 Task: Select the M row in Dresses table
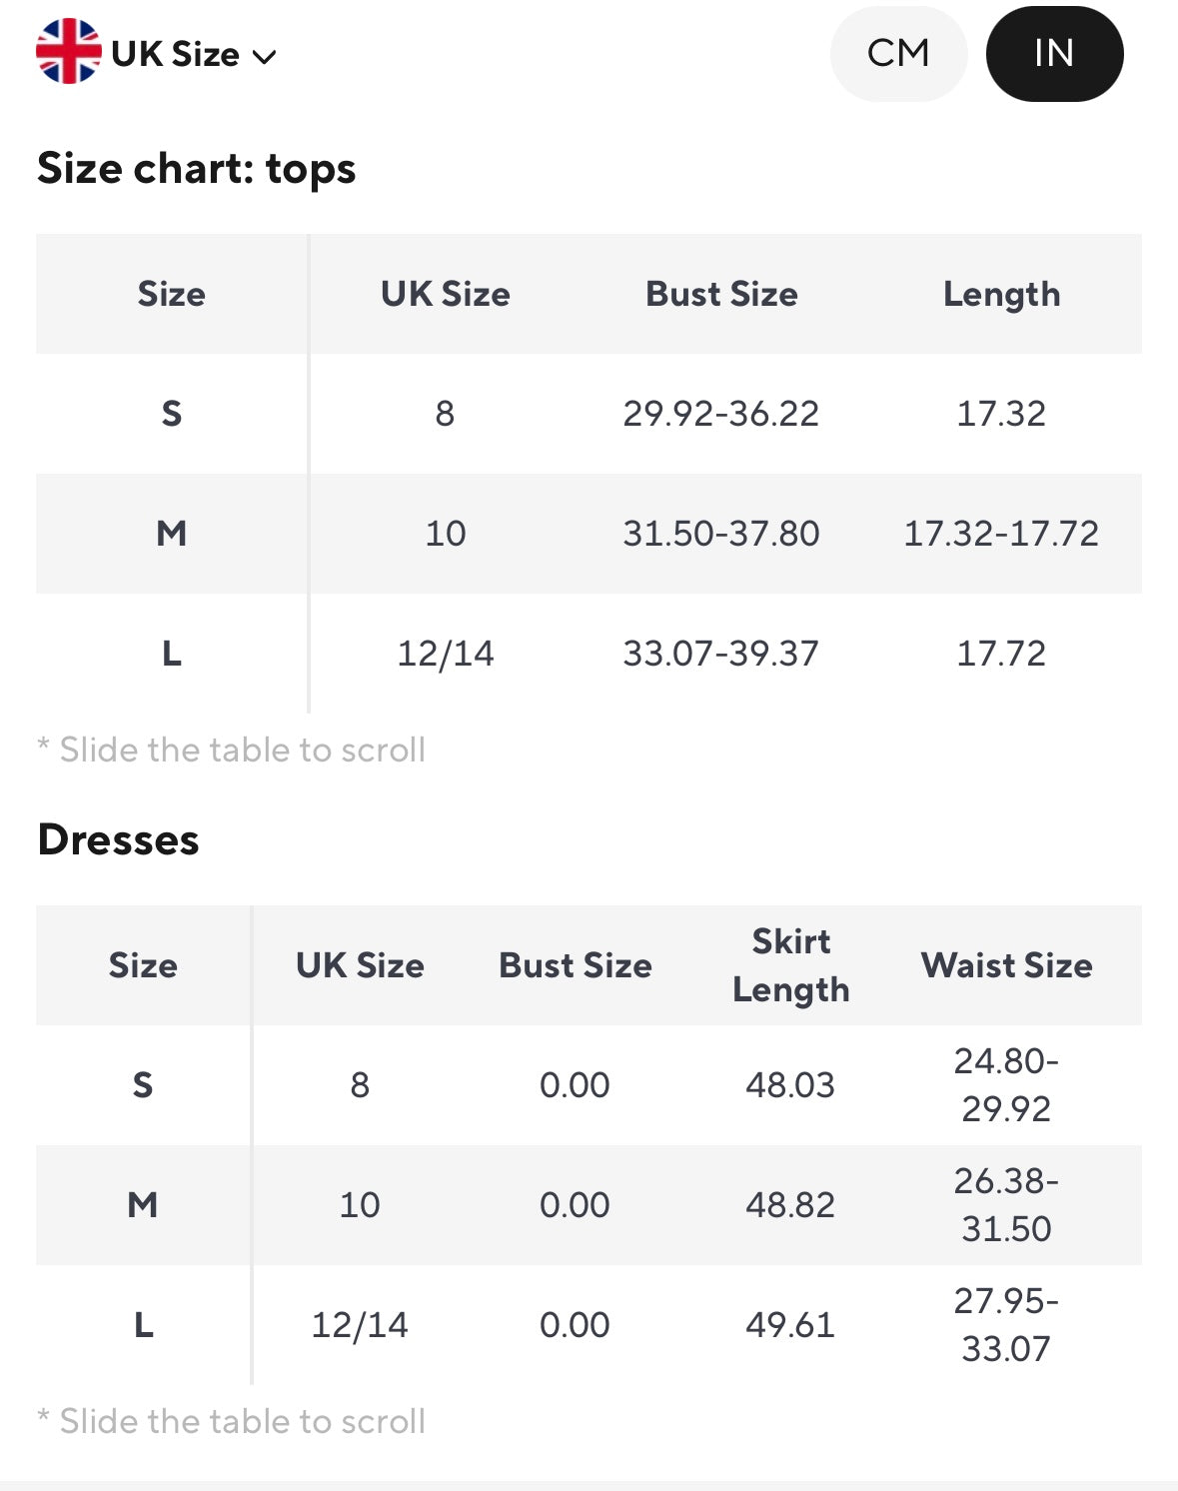coord(143,1205)
